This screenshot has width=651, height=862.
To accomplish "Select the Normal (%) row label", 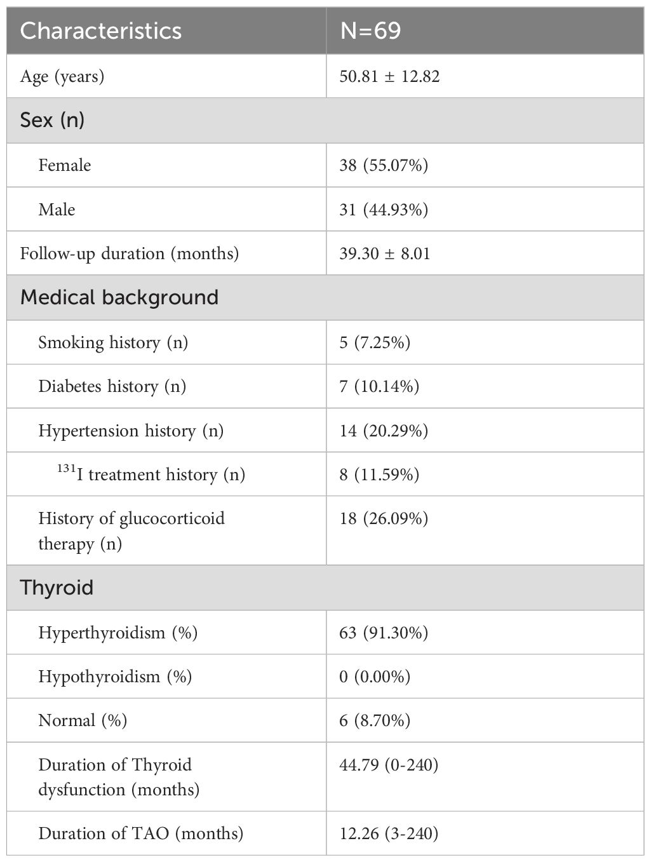I will (x=83, y=720).
